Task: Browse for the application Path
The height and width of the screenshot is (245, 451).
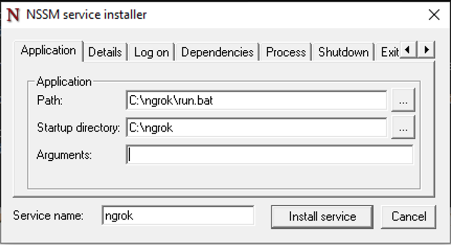Action: point(402,101)
